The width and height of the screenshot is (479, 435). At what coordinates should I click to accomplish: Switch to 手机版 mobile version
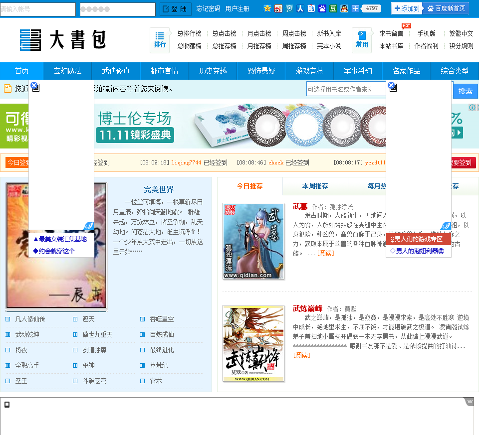pyautogui.click(x=427, y=33)
